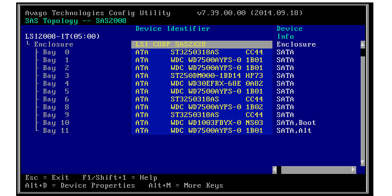Click the Enclosure device info entry
Viewport: 392px width, 196px height.
296,45
